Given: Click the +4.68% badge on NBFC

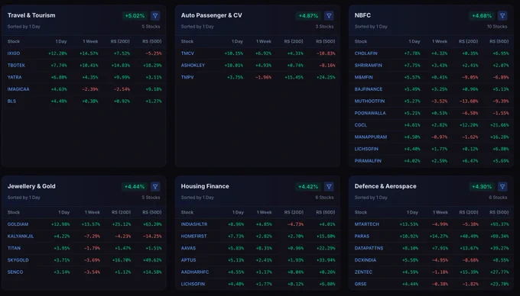Looking at the screenshot, I should (482, 15).
